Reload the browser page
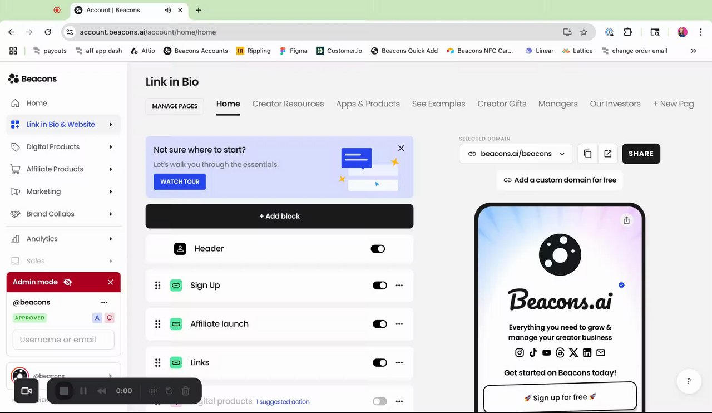This screenshot has width=712, height=413. click(48, 32)
